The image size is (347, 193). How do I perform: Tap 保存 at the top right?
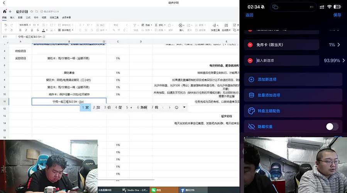[337, 15]
